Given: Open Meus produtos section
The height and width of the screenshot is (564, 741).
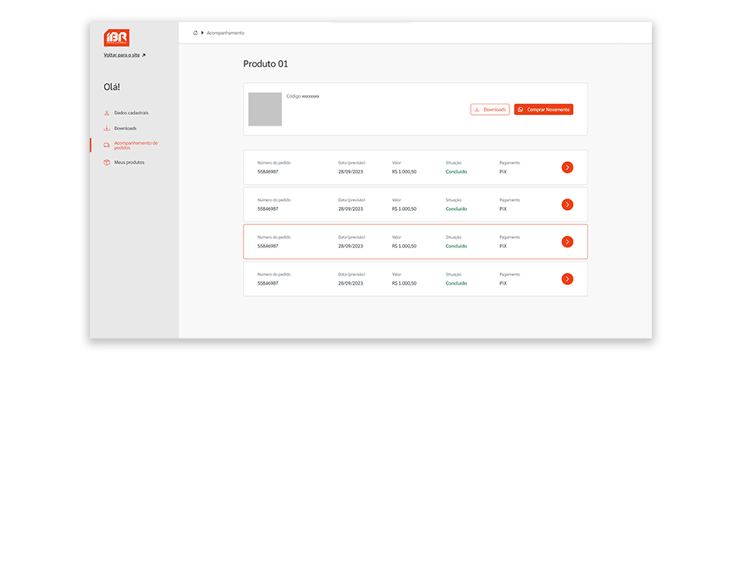Looking at the screenshot, I should pyautogui.click(x=129, y=162).
